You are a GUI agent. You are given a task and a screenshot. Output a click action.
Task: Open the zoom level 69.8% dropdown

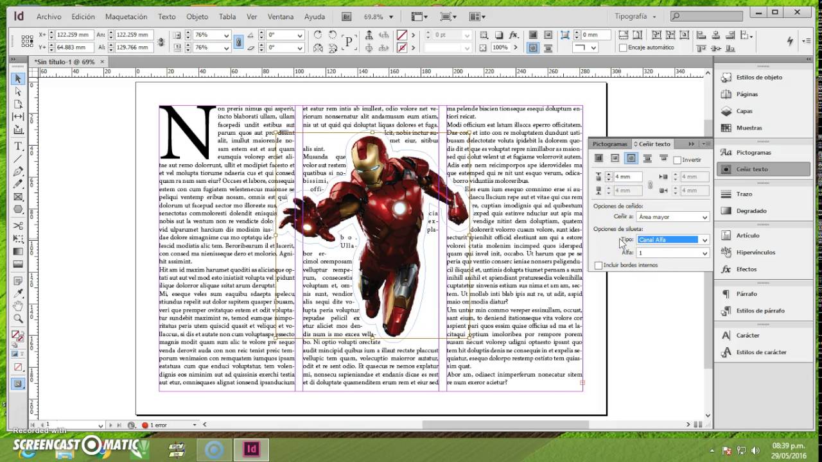pyautogui.click(x=392, y=17)
